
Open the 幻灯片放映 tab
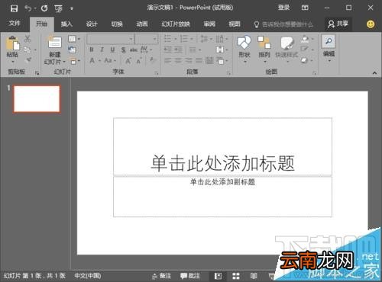[176, 24]
